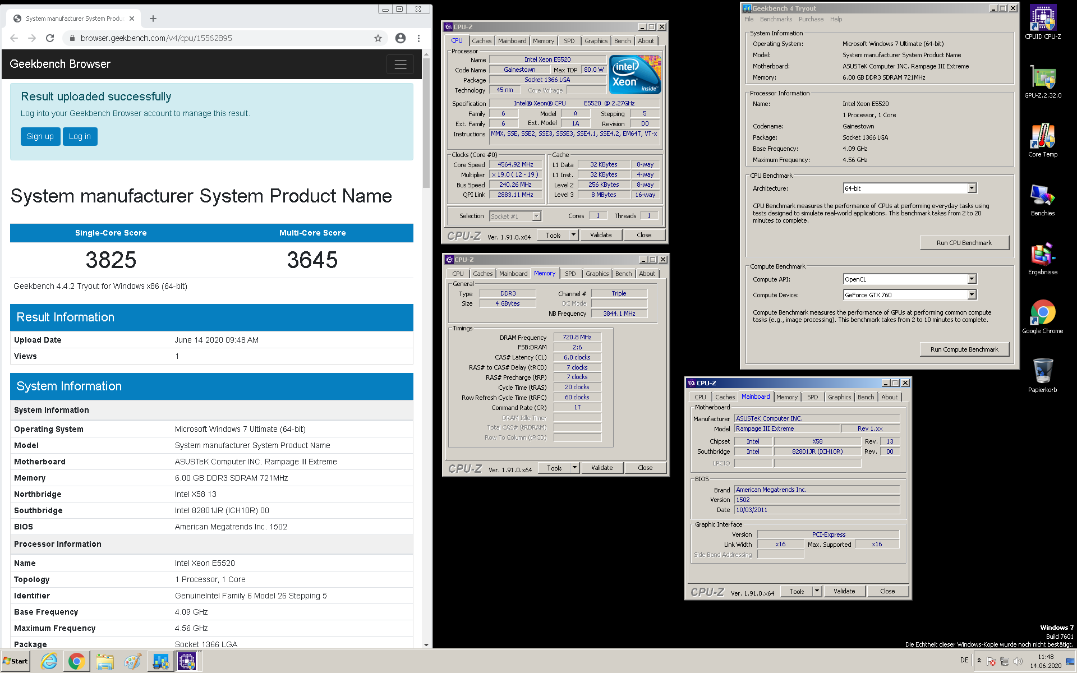Image resolution: width=1077 pixels, height=673 pixels.
Task: Open the Chrome three-dot menu
Action: click(418, 38)
